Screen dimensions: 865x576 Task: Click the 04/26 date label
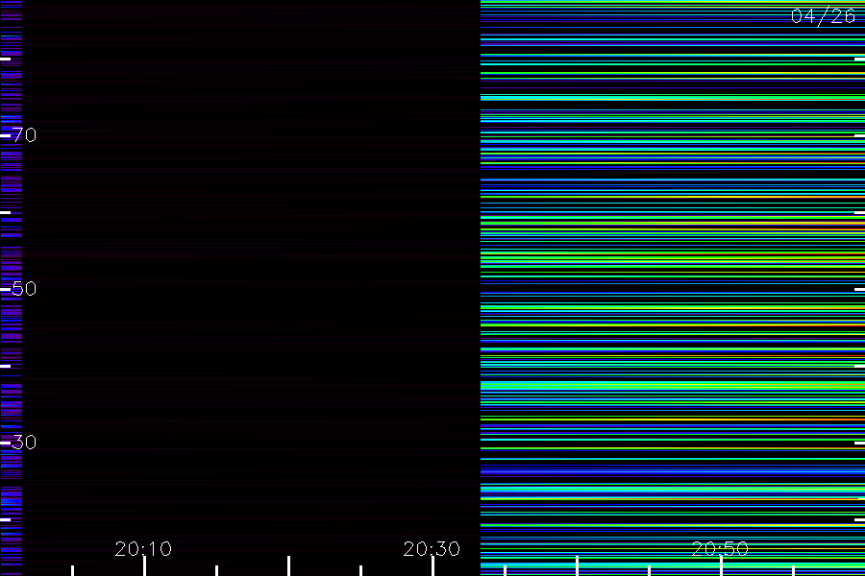point(823,16)
